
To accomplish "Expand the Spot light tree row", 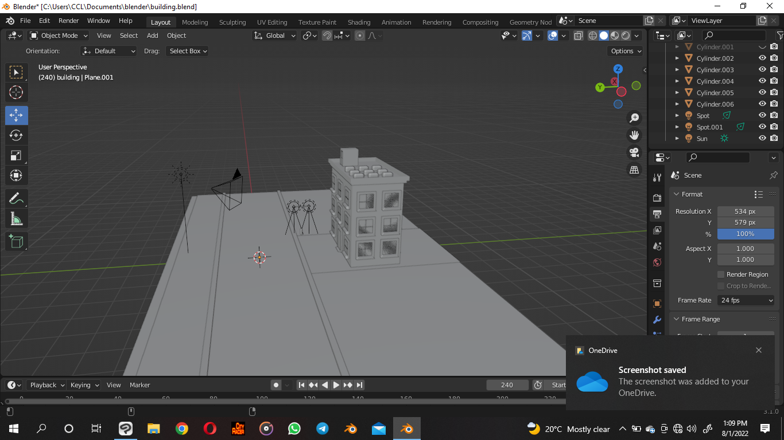I will point(677,115).
